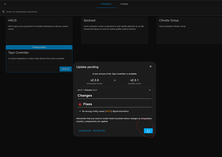Click the search magnifier icon
This screenshot has width=222, height=157.
point(4,12)
